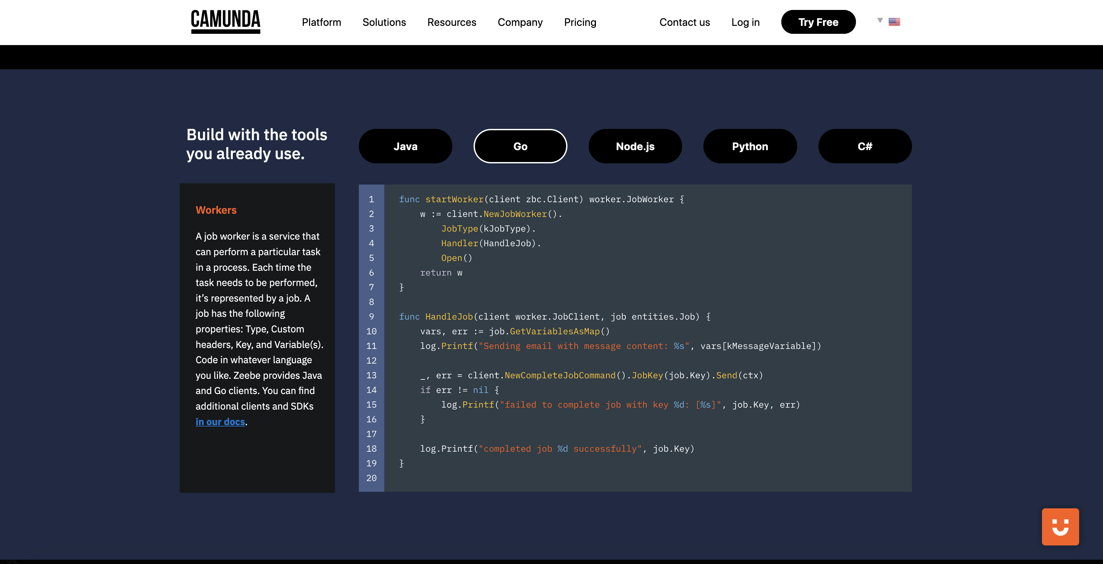Click the US flag language icon
Viewport: 1103px width, 564px height.
(x=894, y=22)
